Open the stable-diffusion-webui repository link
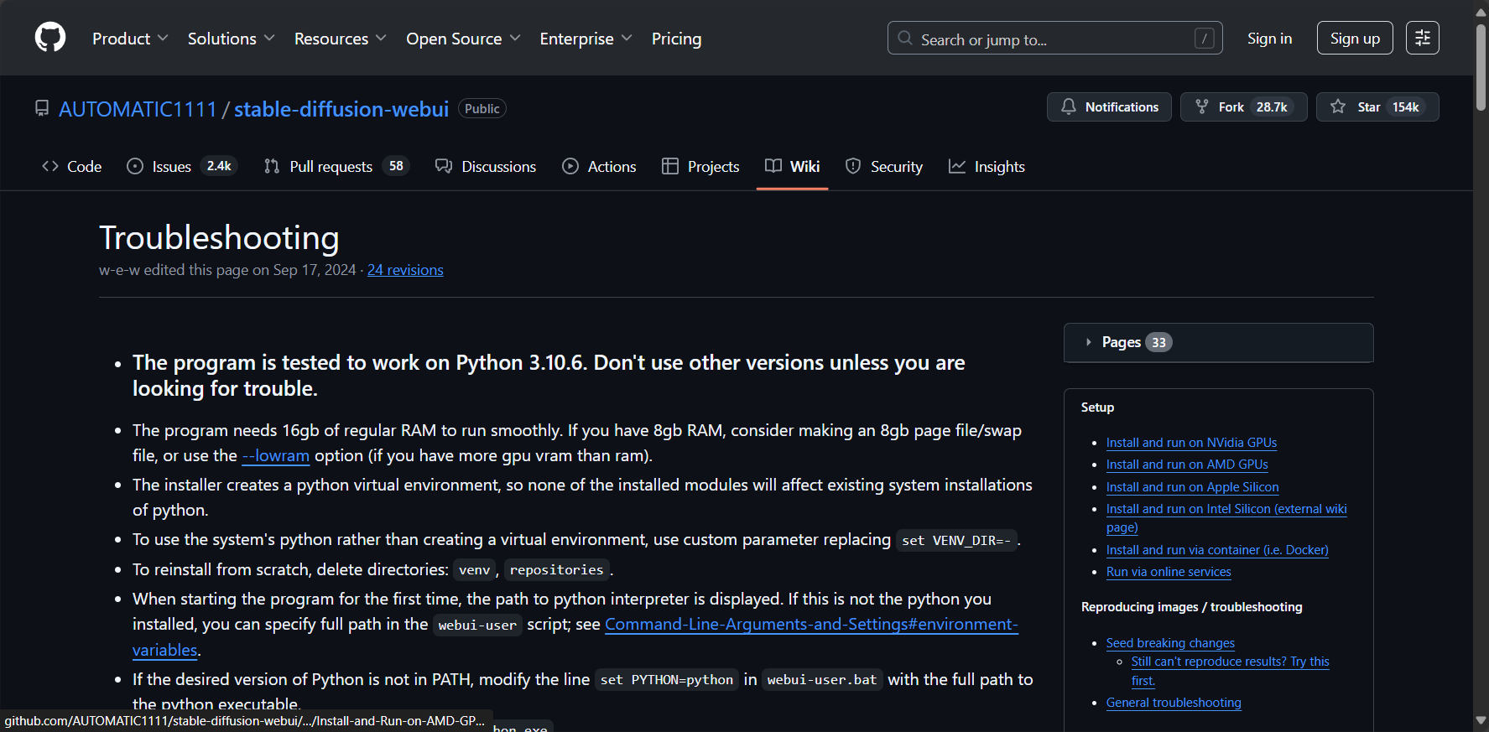 pyautogui.click(x=341, y=109)
